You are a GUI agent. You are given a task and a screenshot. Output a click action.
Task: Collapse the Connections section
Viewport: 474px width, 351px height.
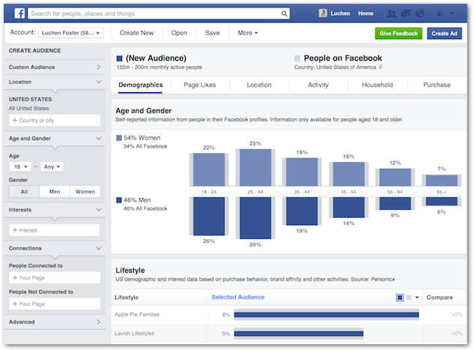(x=55, y=248)
